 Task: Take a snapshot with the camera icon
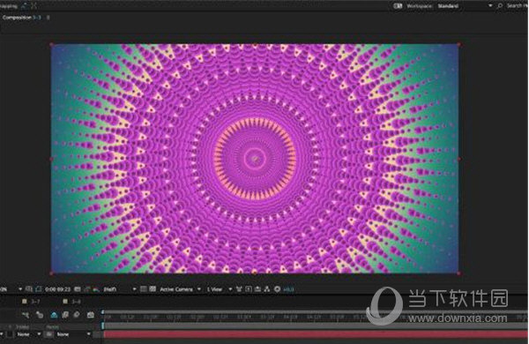pos(78,289)
